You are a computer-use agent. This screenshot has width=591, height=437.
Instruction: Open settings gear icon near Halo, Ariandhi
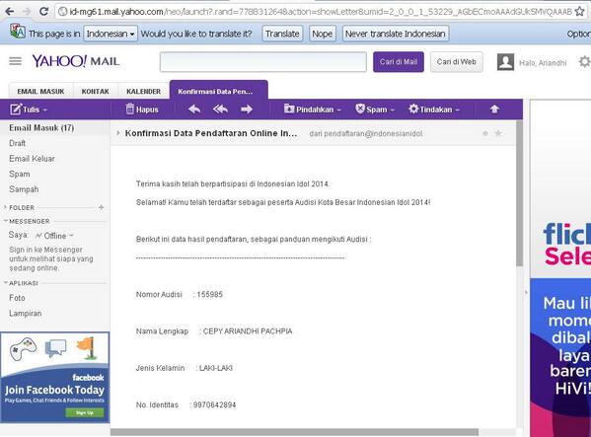[x=584, y=62]
